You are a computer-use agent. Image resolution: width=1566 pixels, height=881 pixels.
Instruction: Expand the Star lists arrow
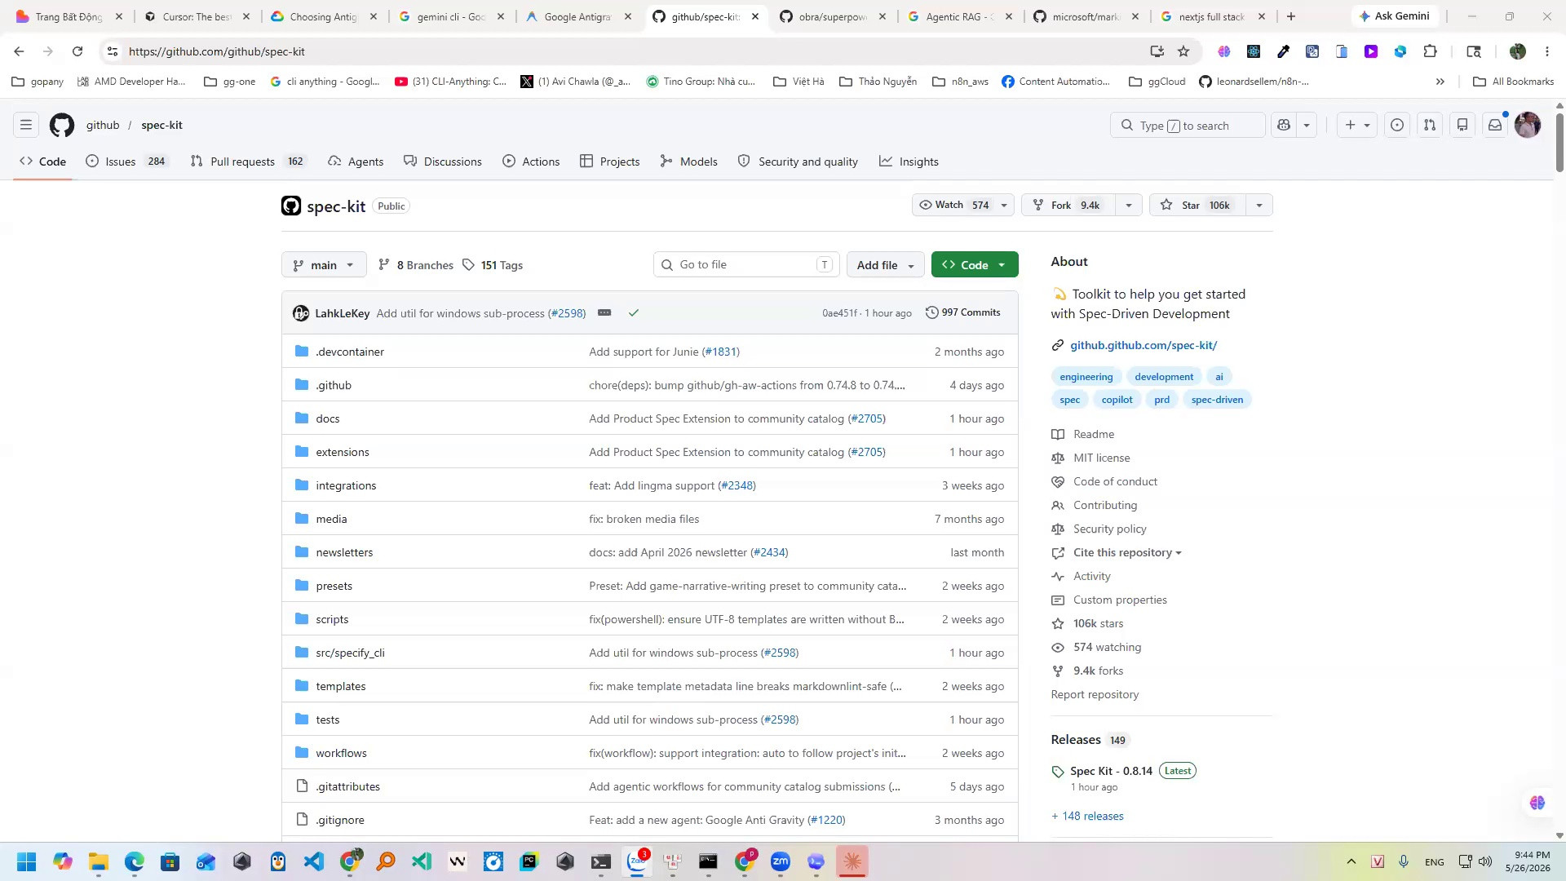click(x=1259, y=206)
